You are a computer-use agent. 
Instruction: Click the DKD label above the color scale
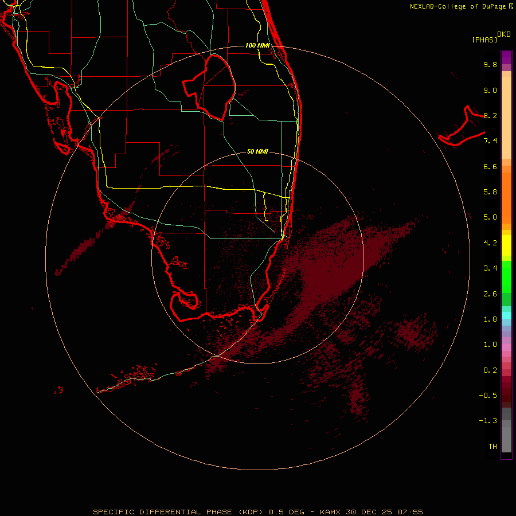[x=503, y=34]
